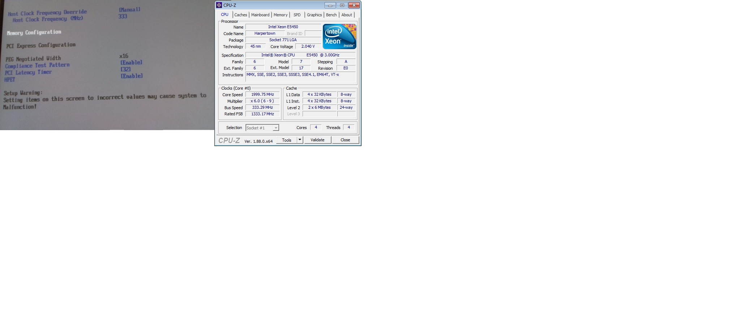Show the About tab
Image resolution: width=736 pixels, height=313 pixels.
(347, 15)
